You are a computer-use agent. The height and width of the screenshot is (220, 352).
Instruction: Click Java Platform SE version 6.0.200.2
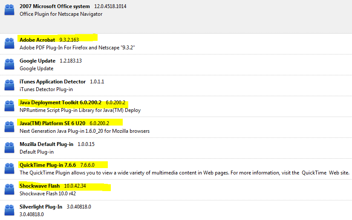click(x=99, y=123)
